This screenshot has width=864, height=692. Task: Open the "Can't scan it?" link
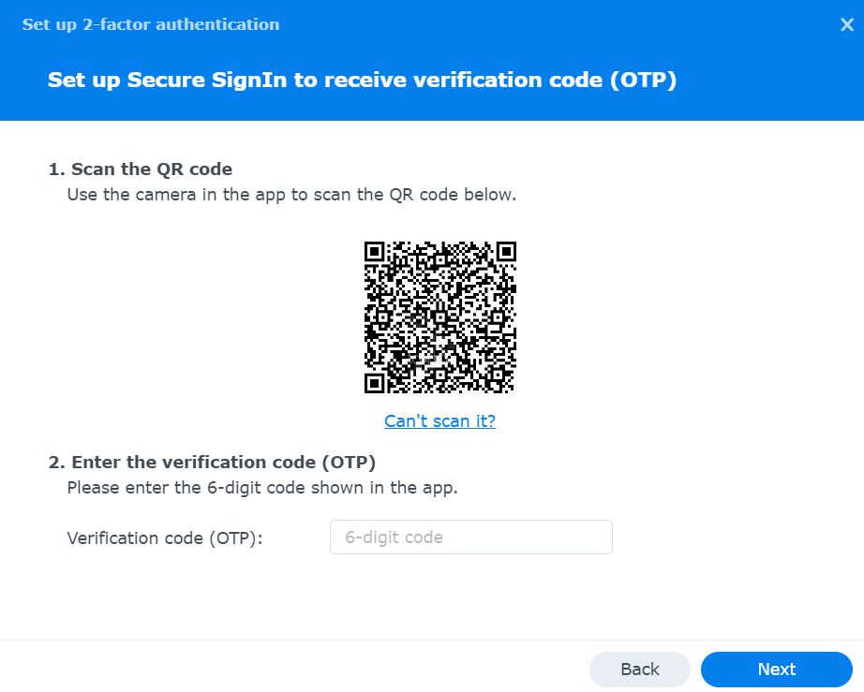point(439,421)
